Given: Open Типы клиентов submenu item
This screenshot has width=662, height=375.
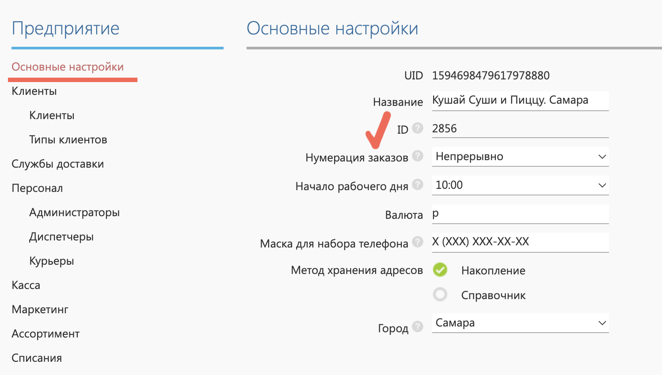Looking at the screenshot, I should pos(68,140).
